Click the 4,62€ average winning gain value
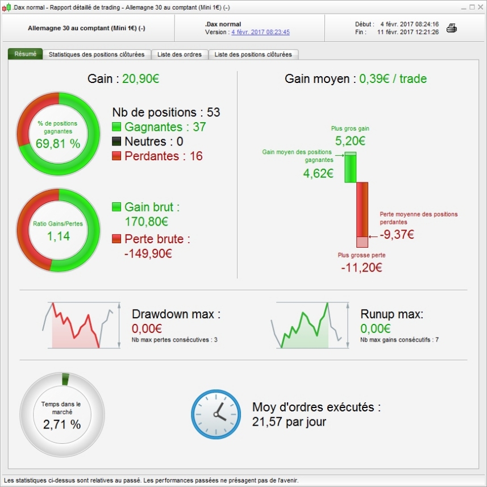487x487 pixels. 318,173
